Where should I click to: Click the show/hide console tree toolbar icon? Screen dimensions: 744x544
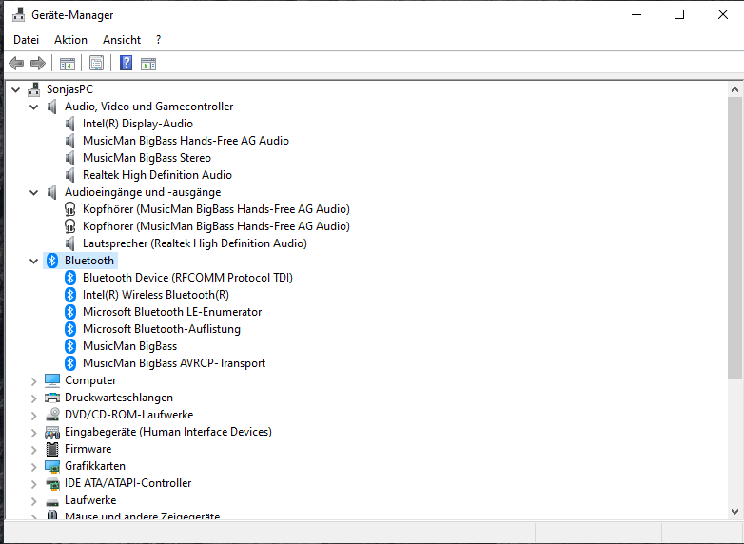point(68,64)
